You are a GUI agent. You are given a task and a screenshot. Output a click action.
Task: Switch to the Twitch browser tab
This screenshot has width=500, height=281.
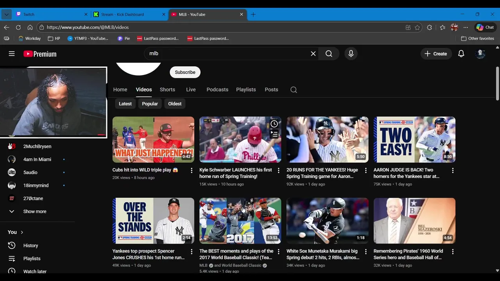coord(51,14)
